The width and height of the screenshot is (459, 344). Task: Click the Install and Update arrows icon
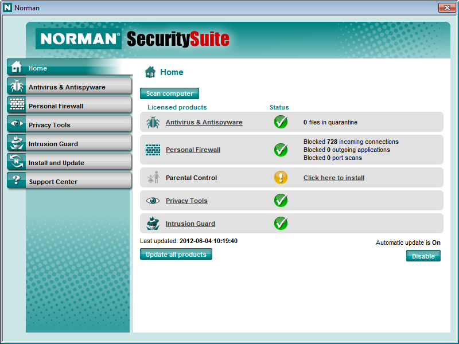coord(17,162)
